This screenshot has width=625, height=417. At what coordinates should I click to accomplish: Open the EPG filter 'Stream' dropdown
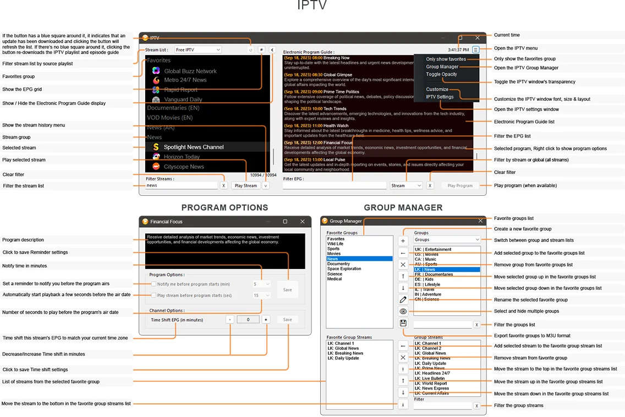(x=406, y=186)
